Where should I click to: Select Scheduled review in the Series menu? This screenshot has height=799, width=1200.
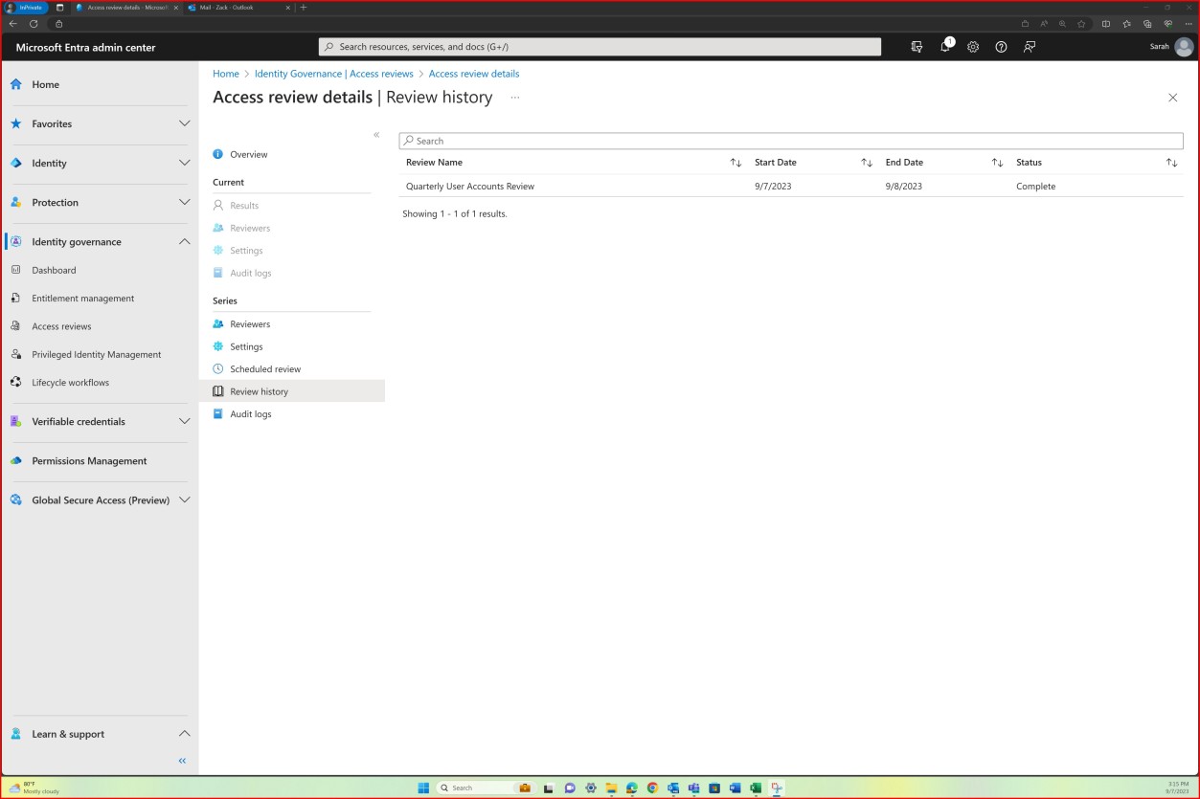(265, 368)
